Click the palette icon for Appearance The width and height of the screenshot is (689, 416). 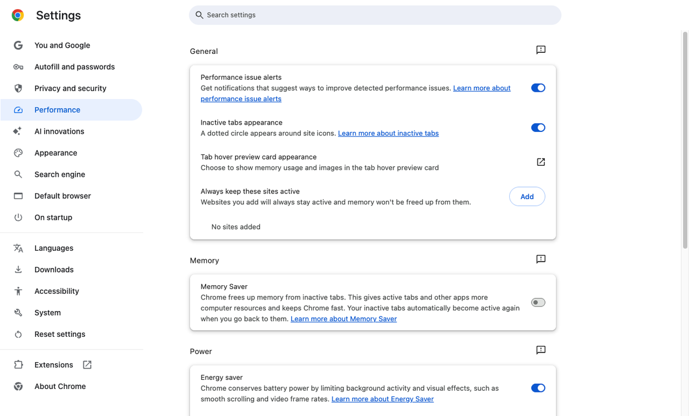pos(18,153)
